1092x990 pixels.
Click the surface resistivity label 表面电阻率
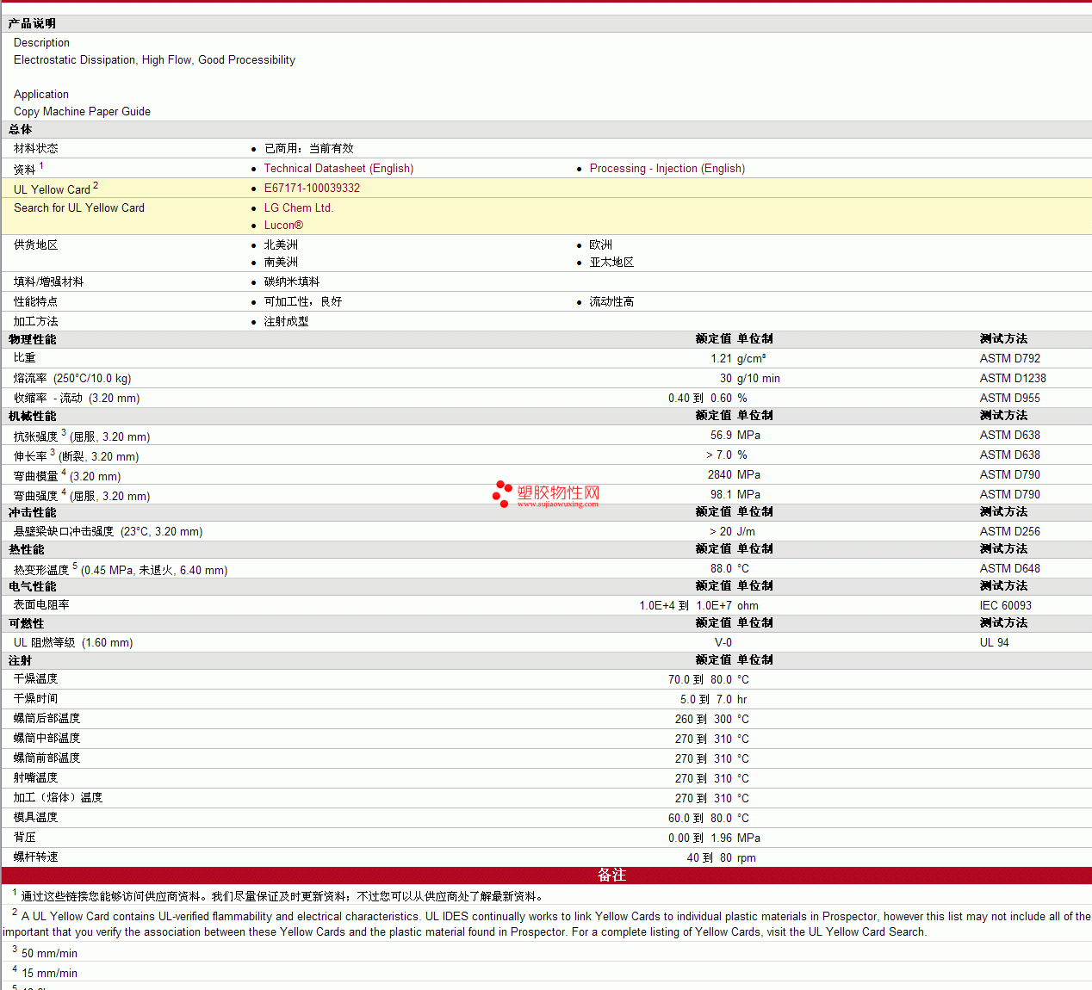[x=41, y=605]
